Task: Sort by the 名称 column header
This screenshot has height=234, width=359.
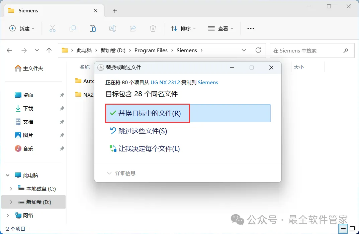Action: tap(85, 67)
